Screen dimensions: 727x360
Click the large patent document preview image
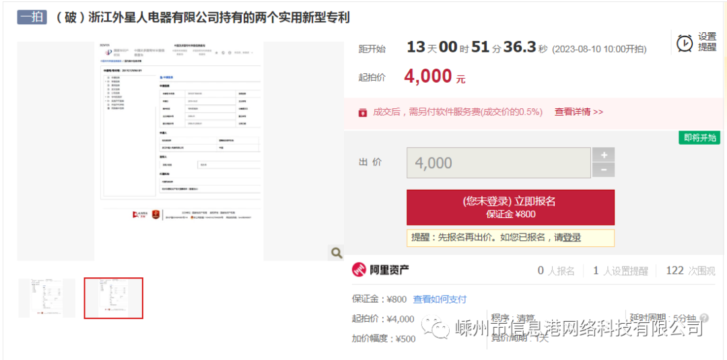(x=180, y=151)
